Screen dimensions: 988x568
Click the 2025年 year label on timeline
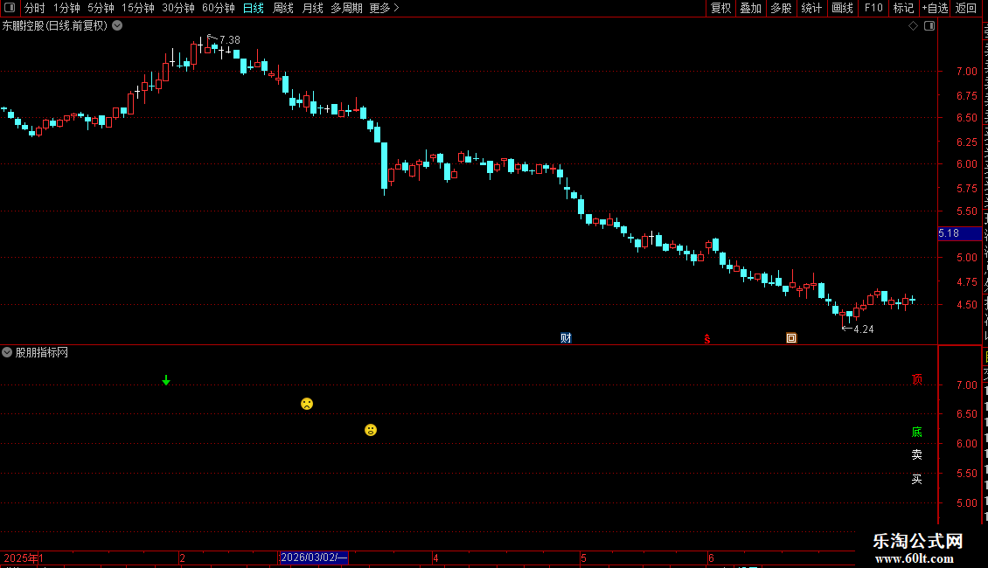pos(21,558)
